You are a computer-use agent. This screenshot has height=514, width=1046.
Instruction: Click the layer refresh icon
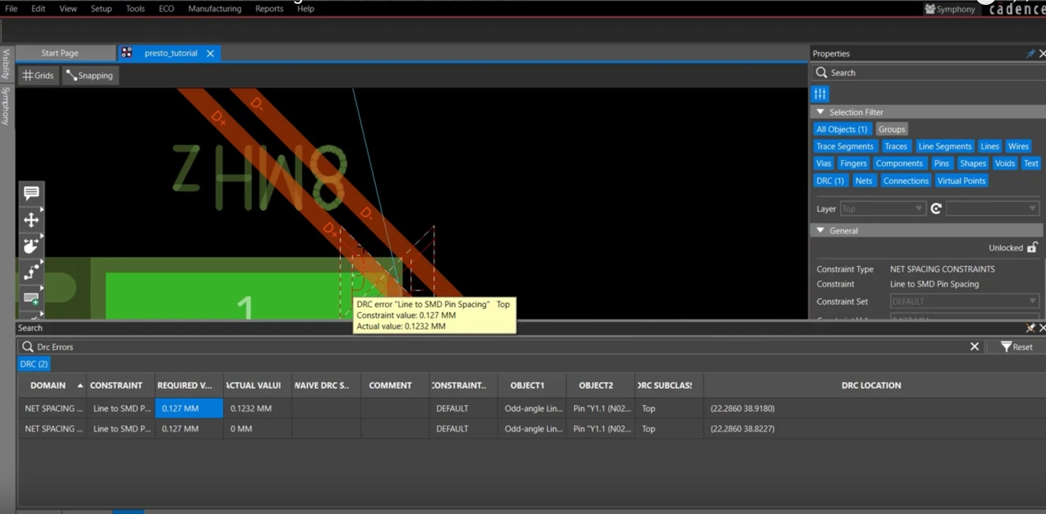point(936,209)
